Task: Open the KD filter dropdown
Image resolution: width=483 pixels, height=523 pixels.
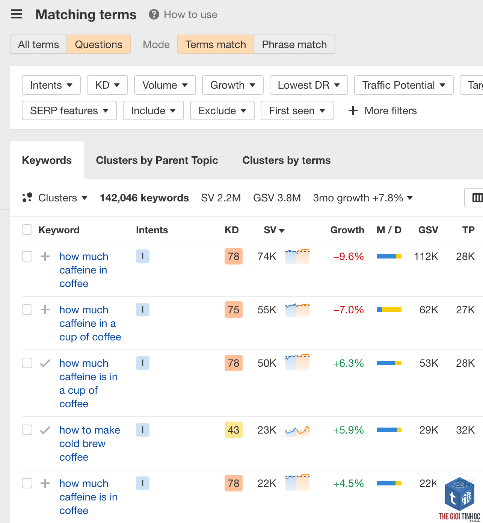Action: 107,85
